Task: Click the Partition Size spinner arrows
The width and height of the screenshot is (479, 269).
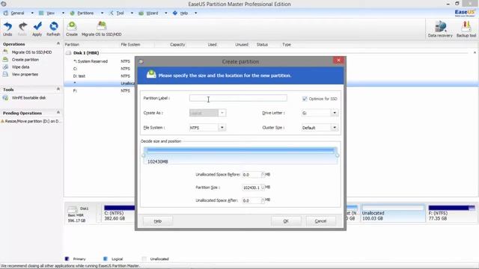Action: (x=263, y=188)
